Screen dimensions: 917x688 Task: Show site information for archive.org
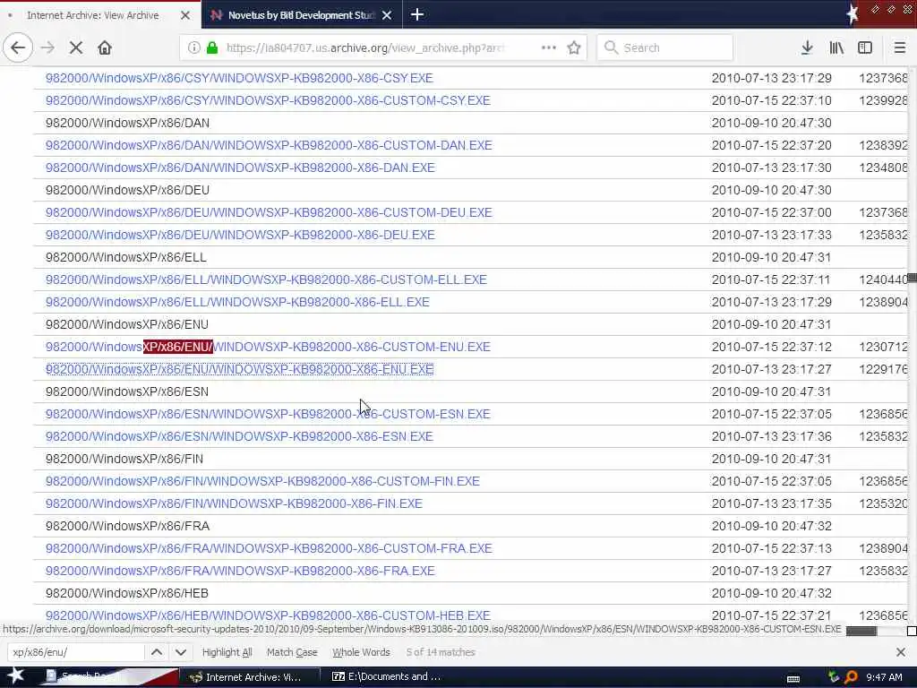[x=193, y=47]
